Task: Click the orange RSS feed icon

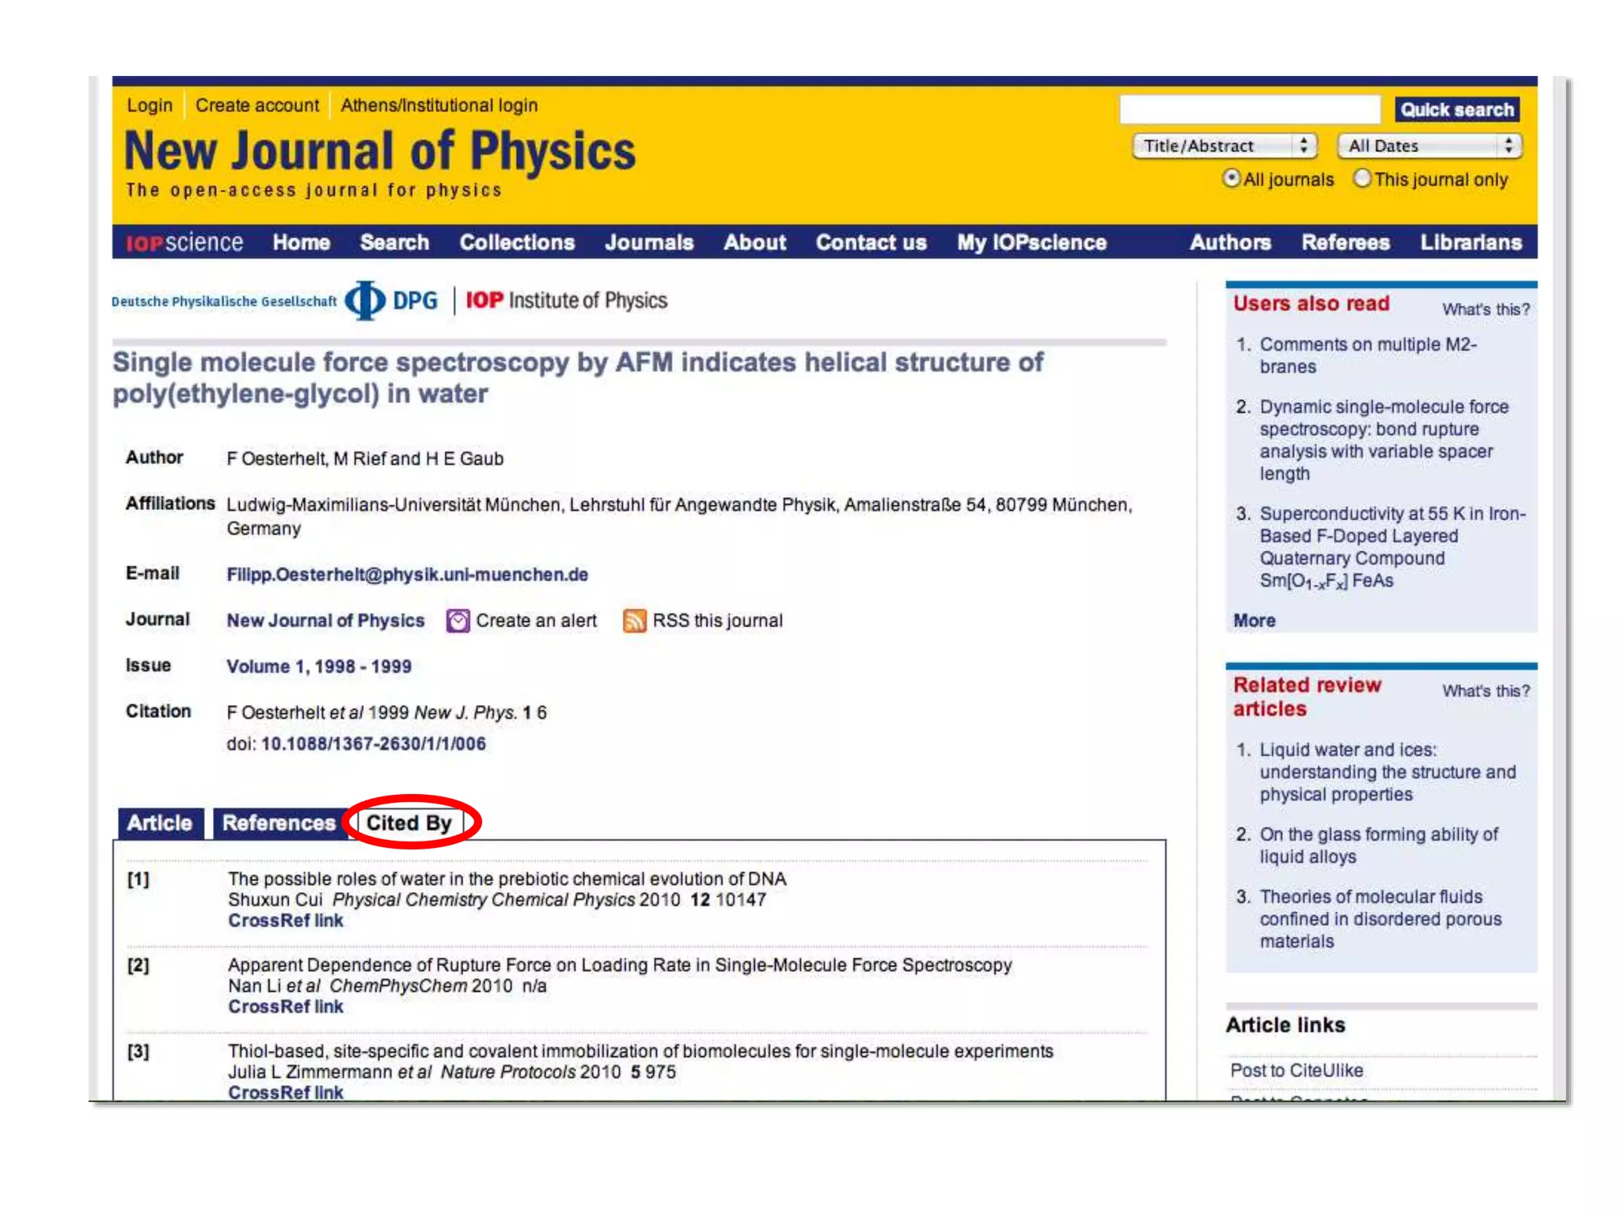Action: tap(634, 621)
